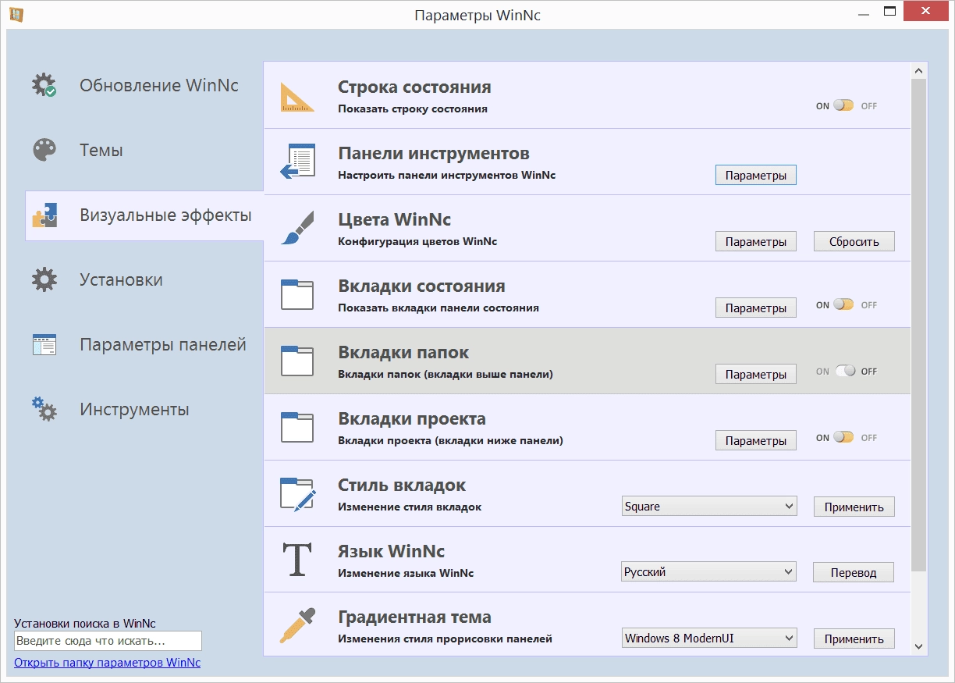
Task: Open Параметры for Вкладки папок
Action: coord(756,374)
